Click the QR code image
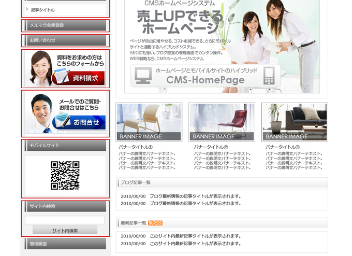The height and width of the screenshot is (256, 352). point(65,175)
